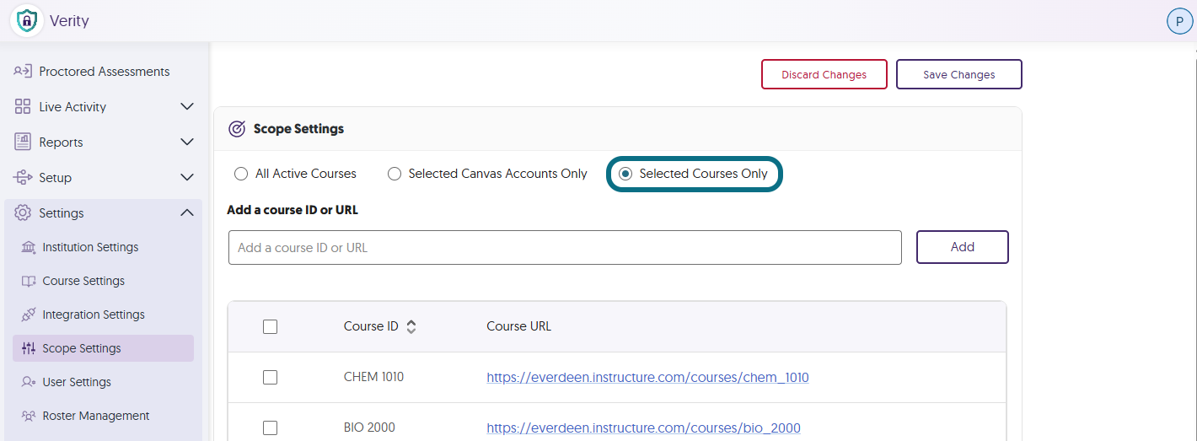Screen dimensions: 1197x441
Task: Click the Proctored Assessments icon
Action: [23, 72]
